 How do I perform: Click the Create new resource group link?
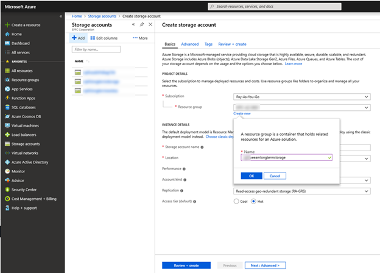tap(242, 113)
